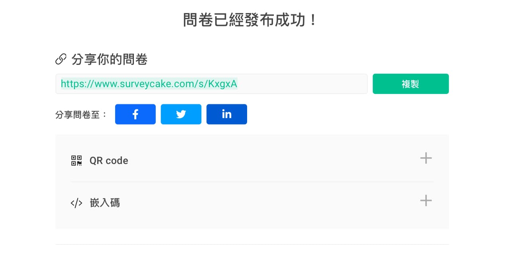Share the survey on Twitter
Viewport: 507px width, 254px height.
[x=181, y=114]
